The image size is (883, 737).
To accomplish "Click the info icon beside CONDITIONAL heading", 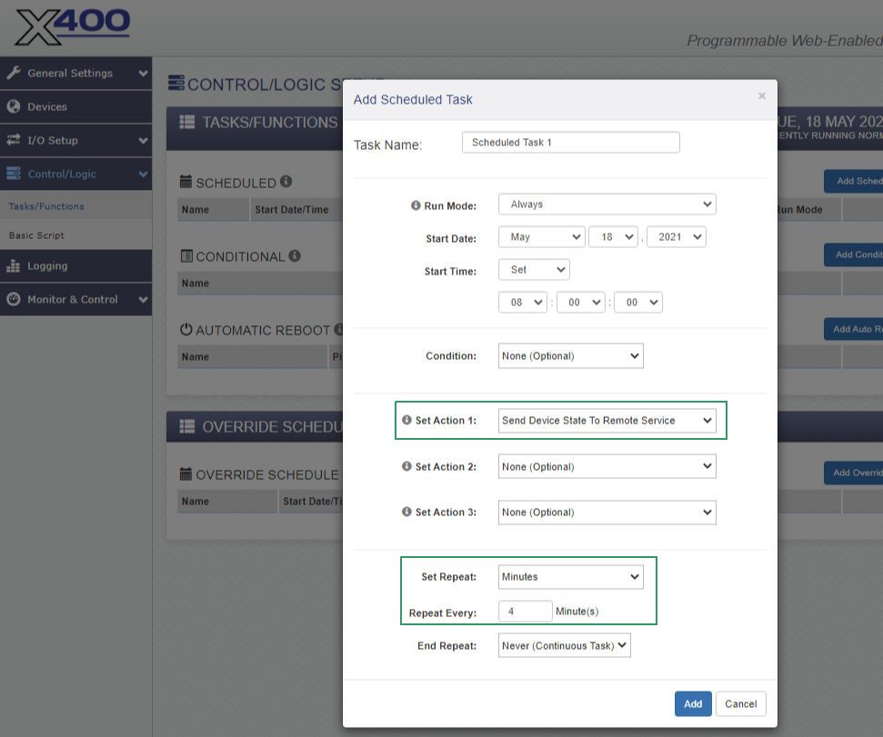I will click(295, 255).
